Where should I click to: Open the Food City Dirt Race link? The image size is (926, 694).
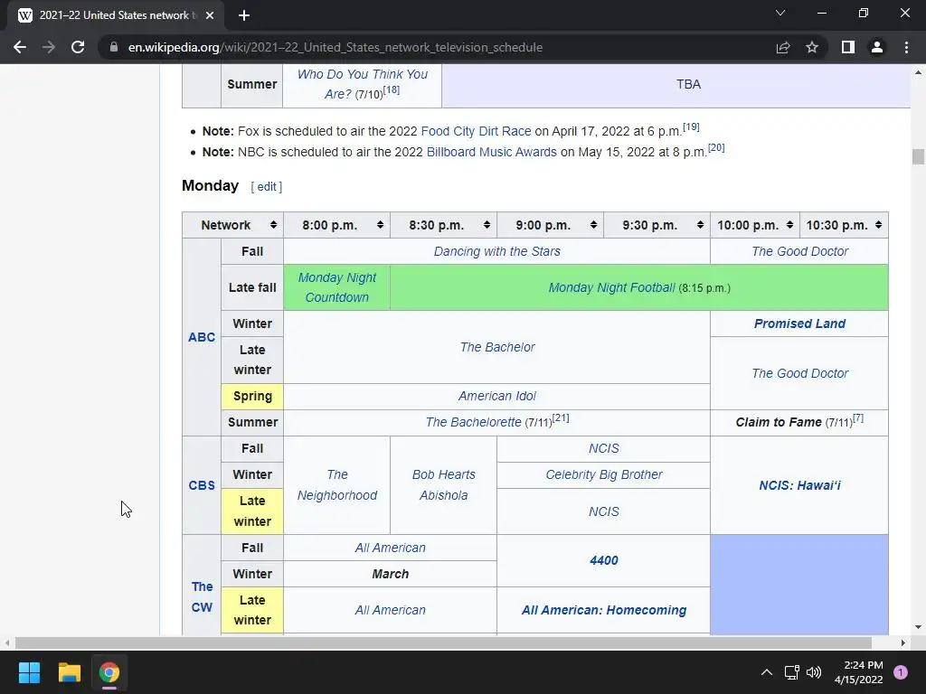click(476, 131)
